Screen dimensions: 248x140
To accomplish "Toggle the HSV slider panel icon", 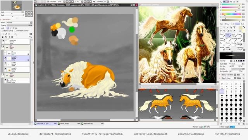I will (x=228, y=2).
